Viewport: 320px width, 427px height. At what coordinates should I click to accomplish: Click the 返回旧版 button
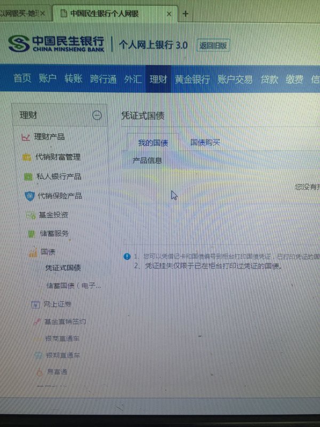(213, 45)
